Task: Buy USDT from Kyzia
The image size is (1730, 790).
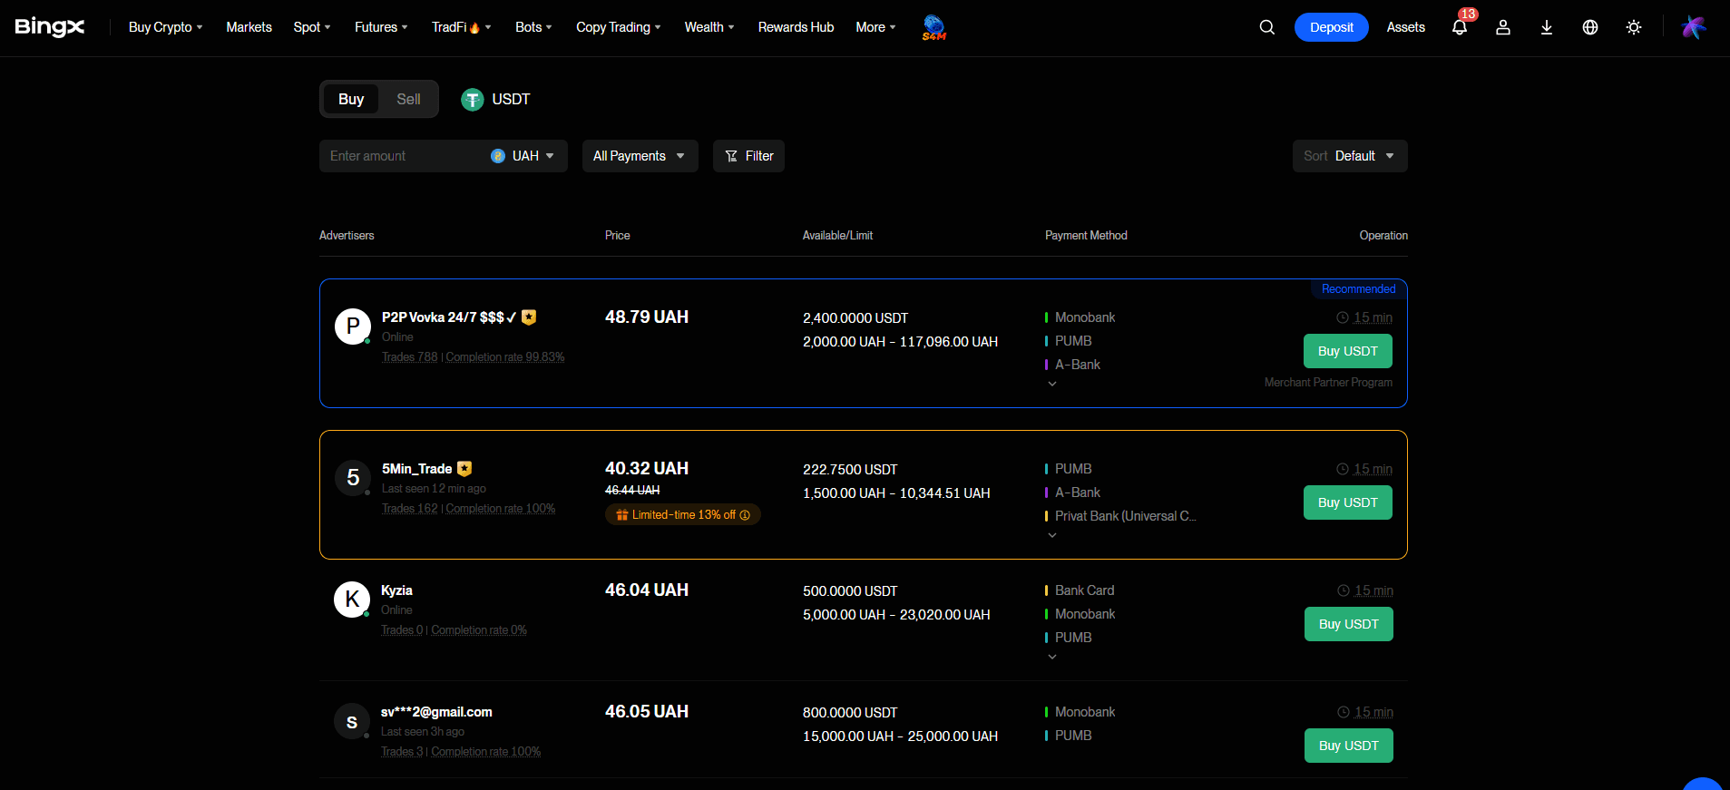Action: 1348,624
